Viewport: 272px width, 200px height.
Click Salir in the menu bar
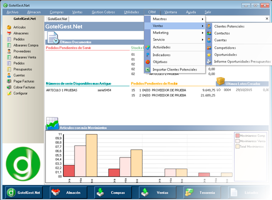coord(208,12)
